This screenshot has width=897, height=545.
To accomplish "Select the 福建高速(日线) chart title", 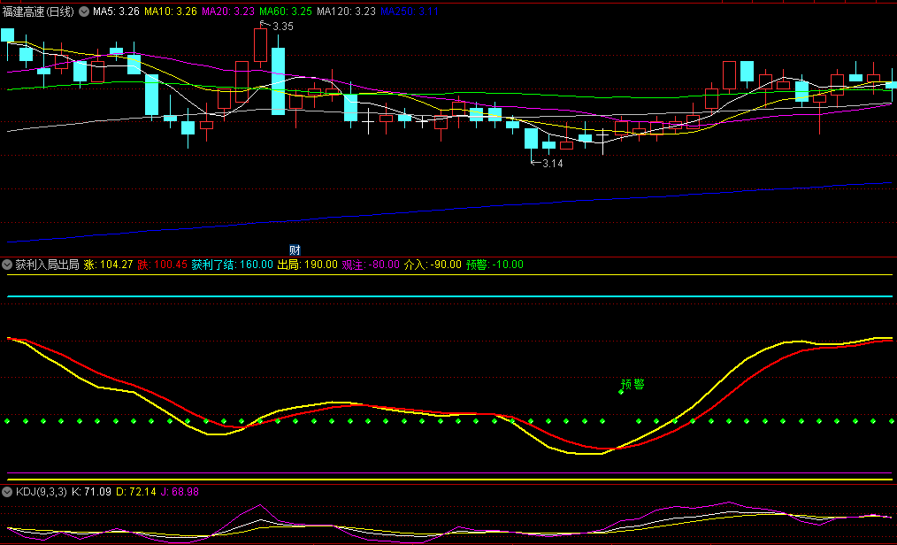I will [38, 12].
